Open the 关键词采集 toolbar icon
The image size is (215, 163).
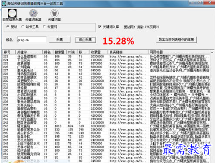tap(33, 15)
